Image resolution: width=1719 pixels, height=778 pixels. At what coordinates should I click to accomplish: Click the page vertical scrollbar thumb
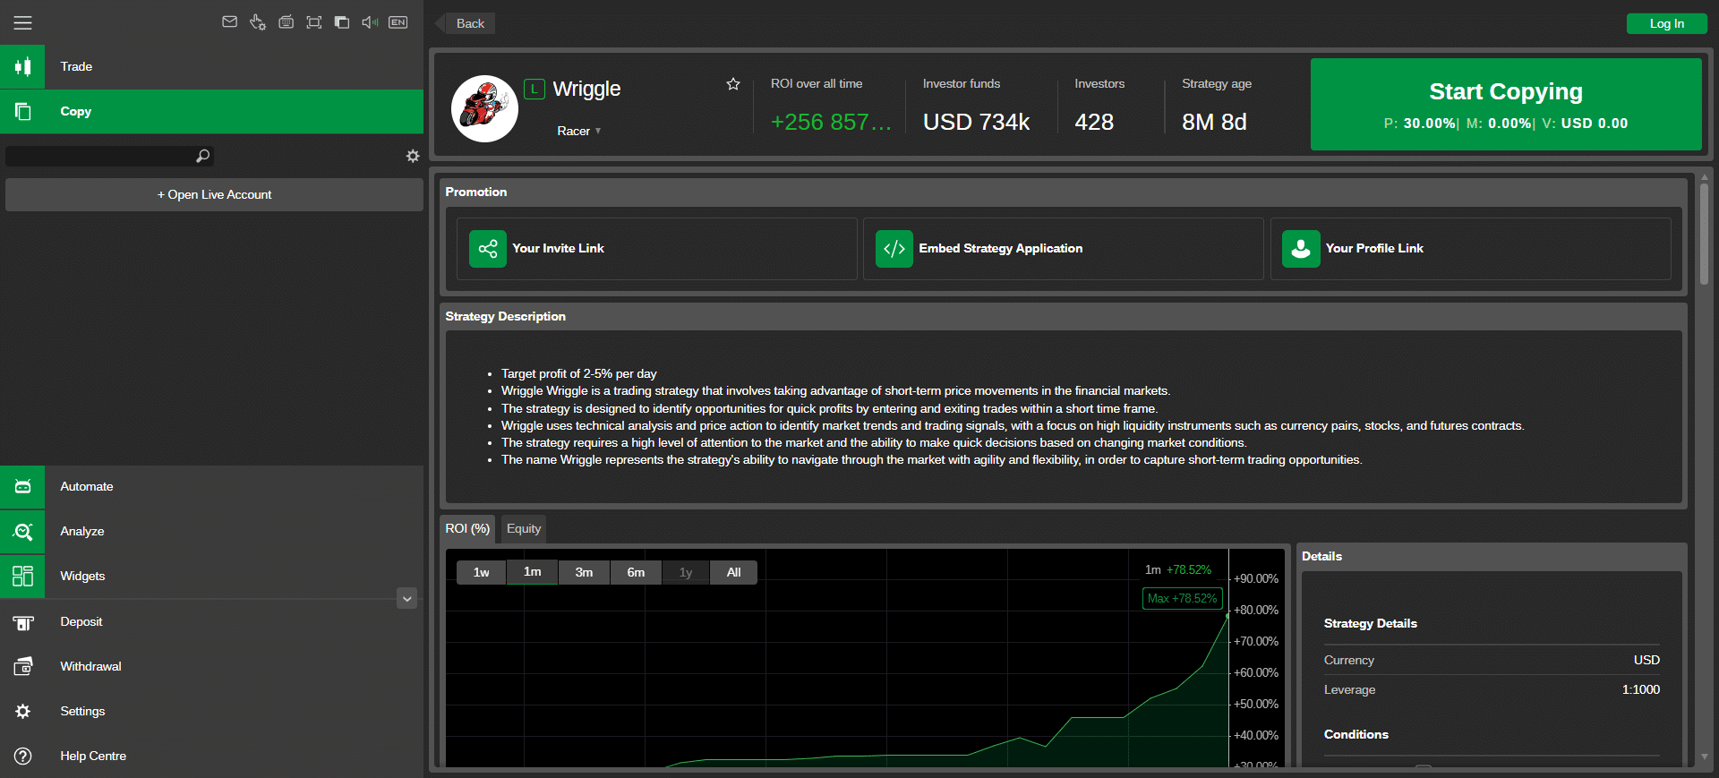coord(1704,233)
